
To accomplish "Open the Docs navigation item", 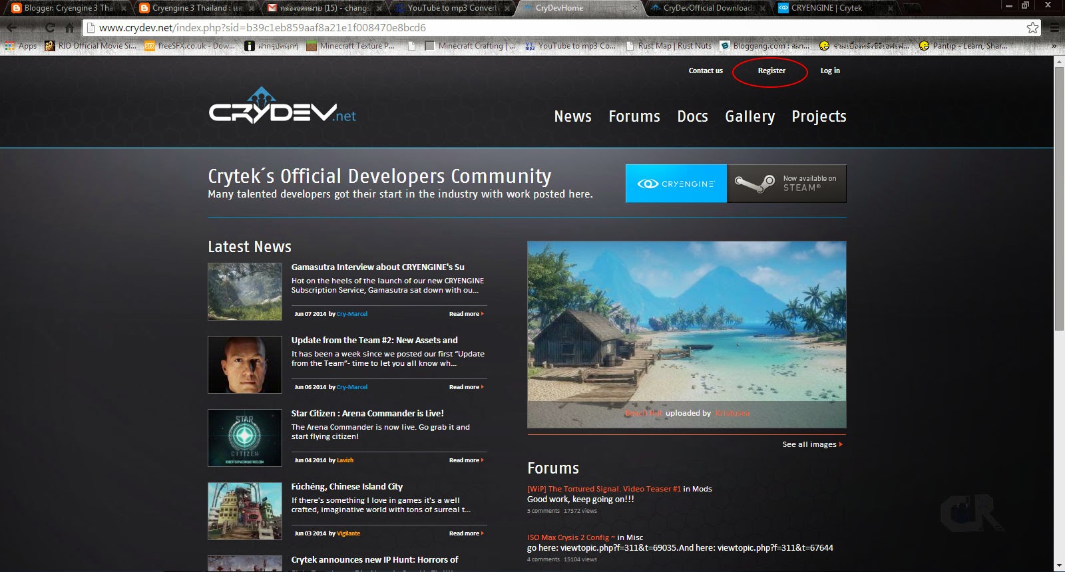I will (x=692, y=116).
